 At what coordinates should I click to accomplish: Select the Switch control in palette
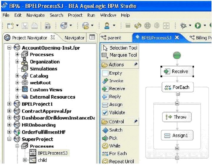pyautogui.click(x=112, y=130)
